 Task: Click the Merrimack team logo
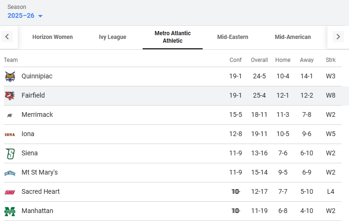coord(10,115)
